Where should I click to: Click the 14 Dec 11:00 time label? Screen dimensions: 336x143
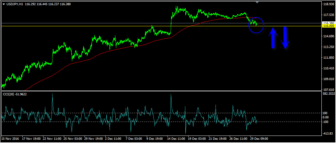pos(177,139)
